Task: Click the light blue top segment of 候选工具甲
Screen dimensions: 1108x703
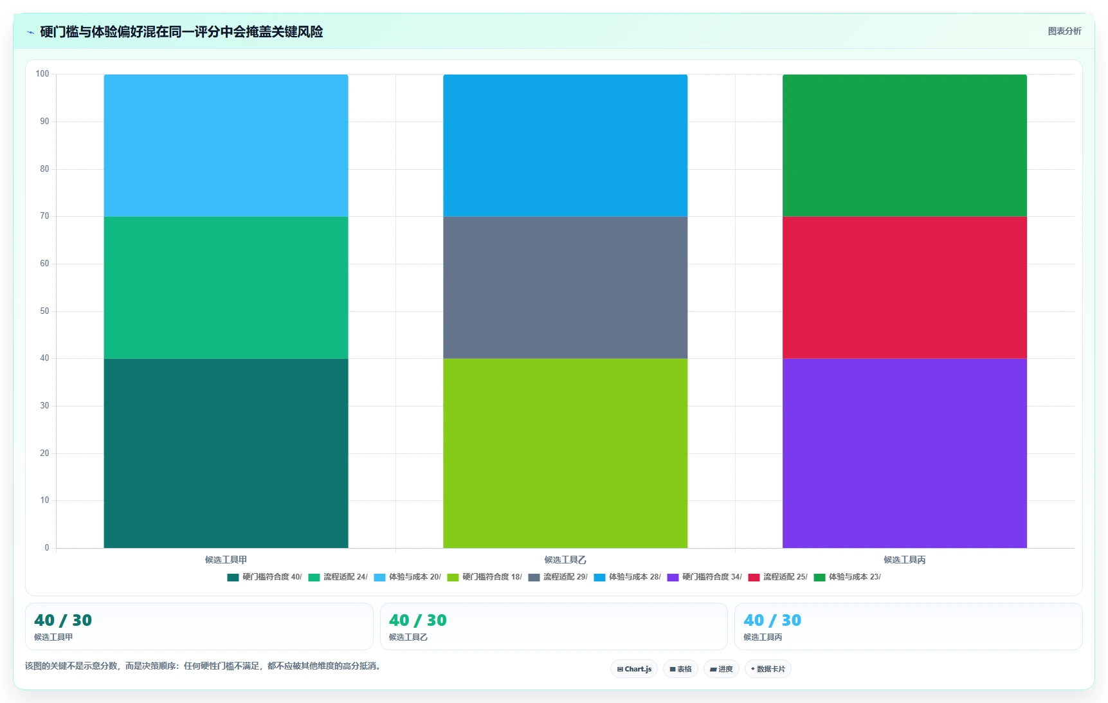Action: coord(226,145)
